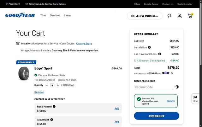Click the Edge Sport product title
The height and width of the screenshot is (127, 202).
click(x=43, y=68)
